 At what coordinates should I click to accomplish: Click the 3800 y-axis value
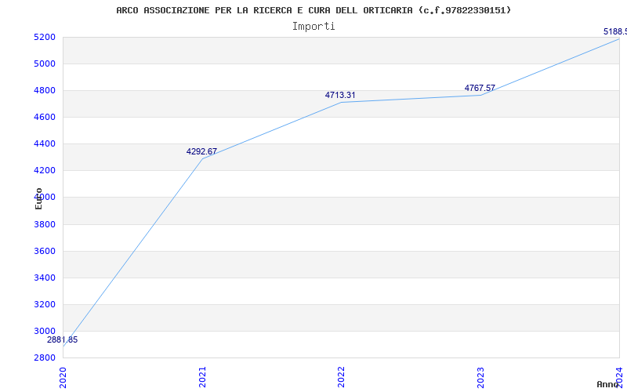tap(44, 224)
